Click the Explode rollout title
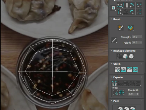The width and height of the screenshot is (146, 110). point(118,77)
